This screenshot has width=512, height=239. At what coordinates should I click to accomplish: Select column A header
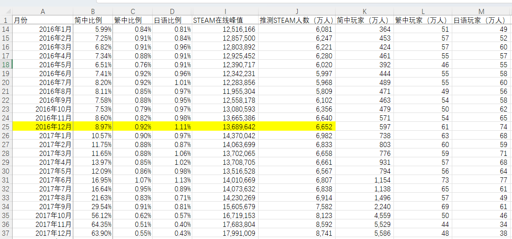pos(43,11)
